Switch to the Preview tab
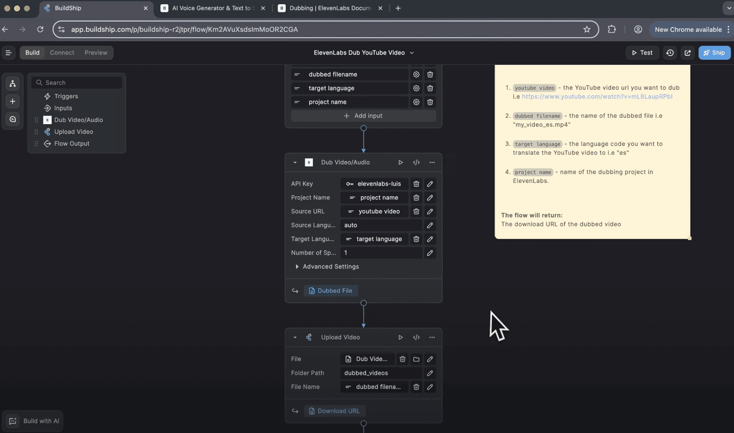Viewport: 734px width, 433px height. (96, 53)
